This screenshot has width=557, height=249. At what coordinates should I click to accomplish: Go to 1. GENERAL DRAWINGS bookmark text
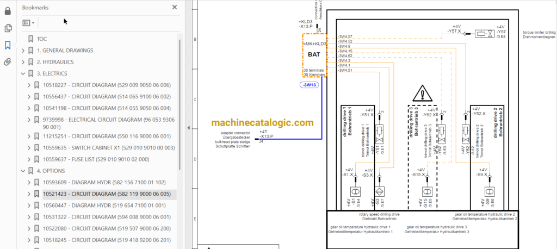click(65, 51)
